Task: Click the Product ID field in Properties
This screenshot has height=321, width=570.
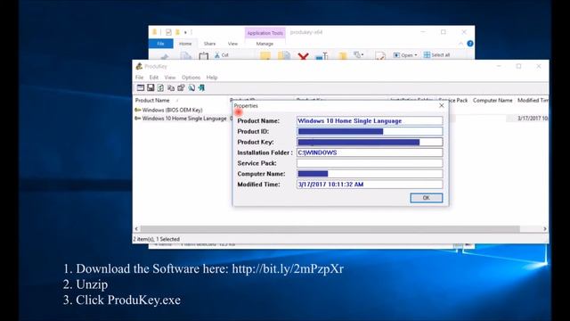Action: click(370, 131)
